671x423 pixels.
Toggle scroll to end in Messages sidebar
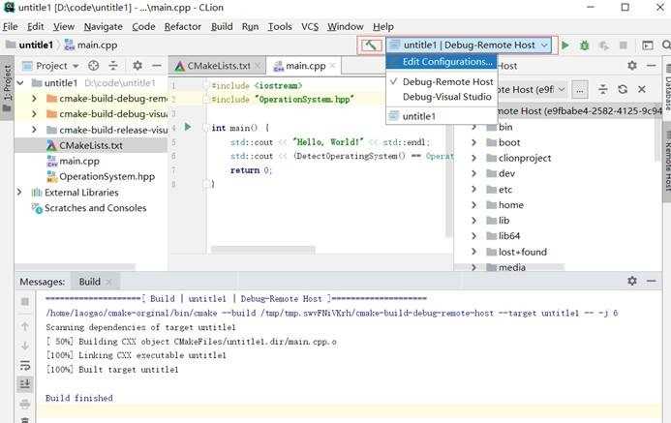click(x=25, y=384)
